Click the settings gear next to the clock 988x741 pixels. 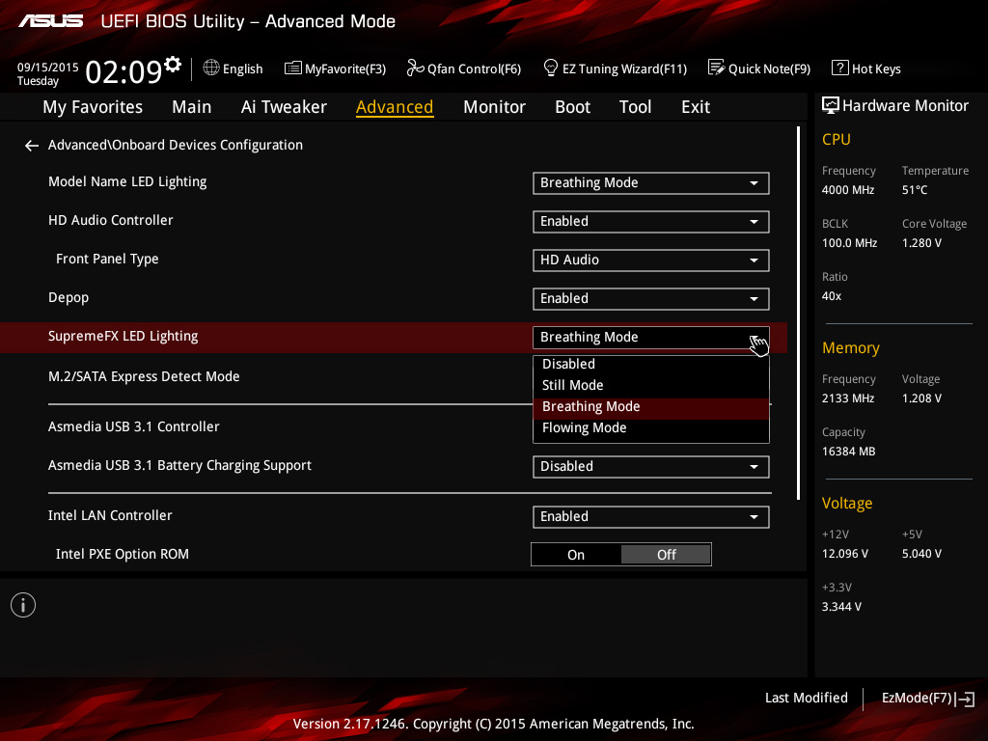[173, 65]
